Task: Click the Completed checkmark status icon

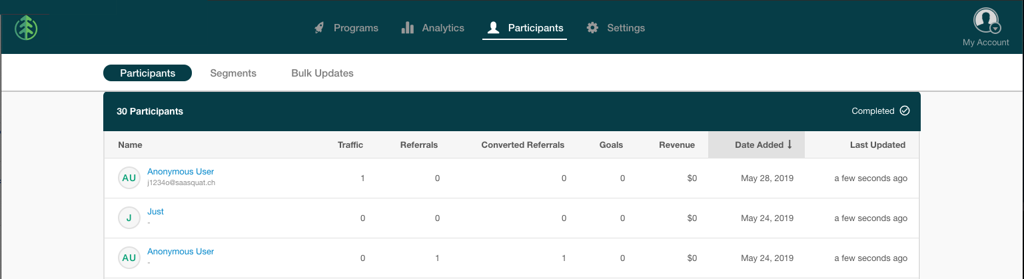Action: tap(904, 111)
